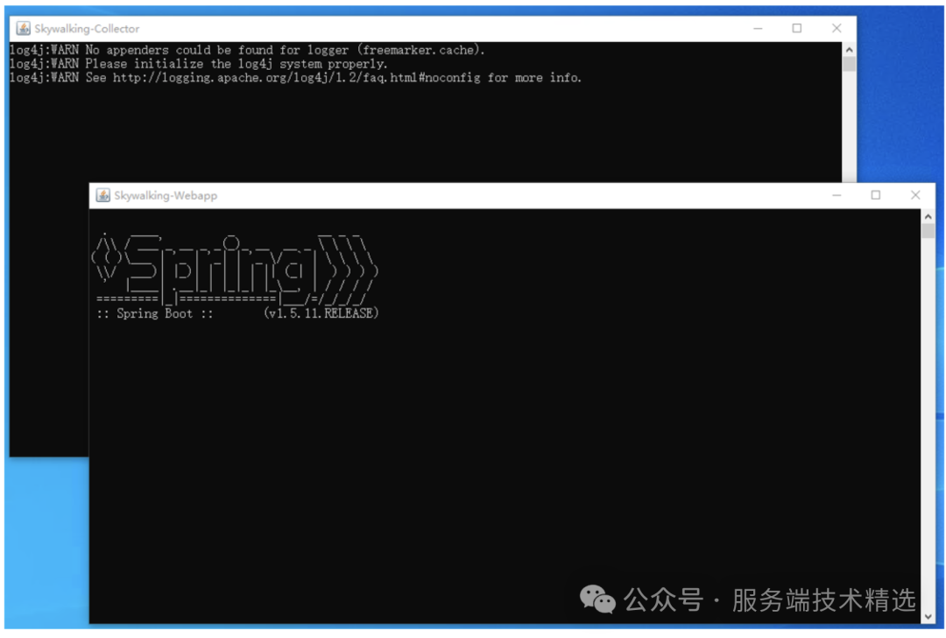Click the ":: Spring Boot ::" text
Screen dimensions: 946x638
[x=155, y=313]
